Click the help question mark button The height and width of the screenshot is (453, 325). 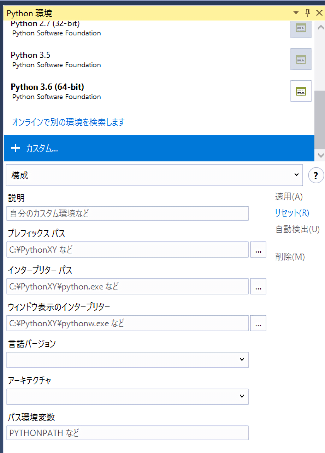(x=316, y=176)
